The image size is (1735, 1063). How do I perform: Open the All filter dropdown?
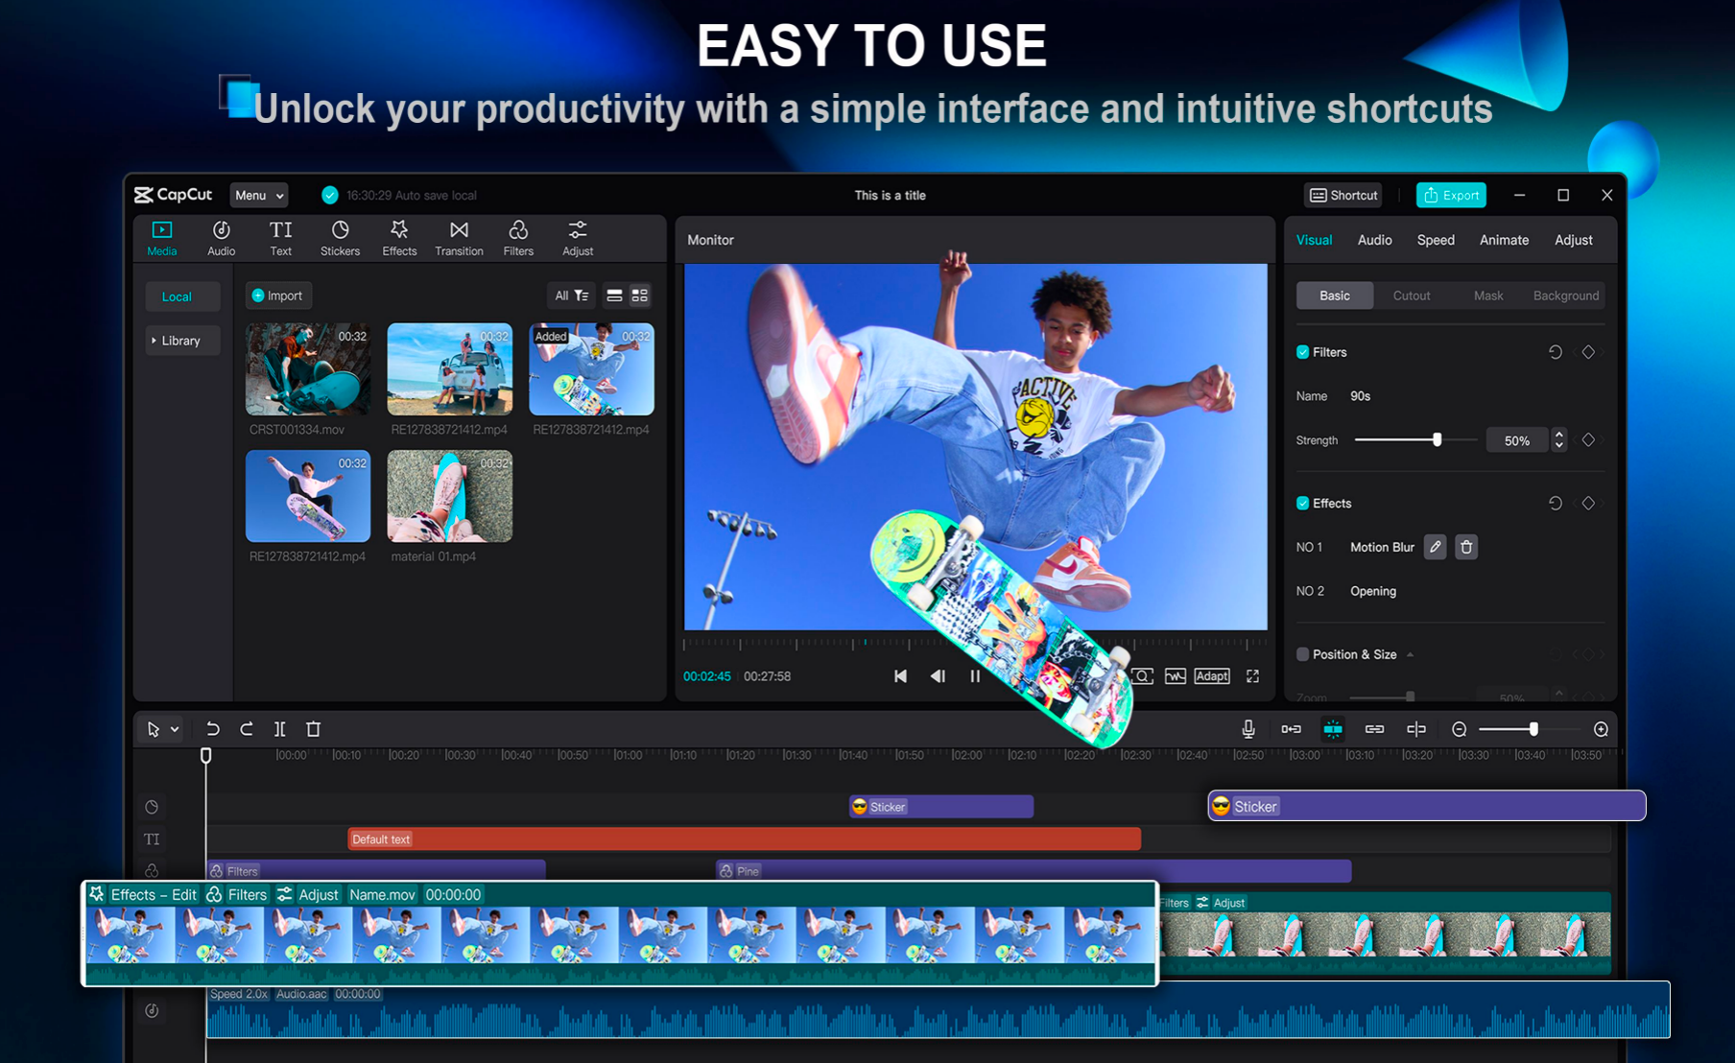(571, 295)
